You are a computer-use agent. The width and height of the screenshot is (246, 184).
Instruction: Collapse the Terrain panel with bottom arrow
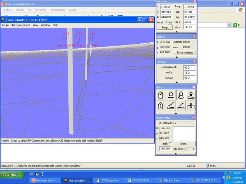tap(176, 82)
